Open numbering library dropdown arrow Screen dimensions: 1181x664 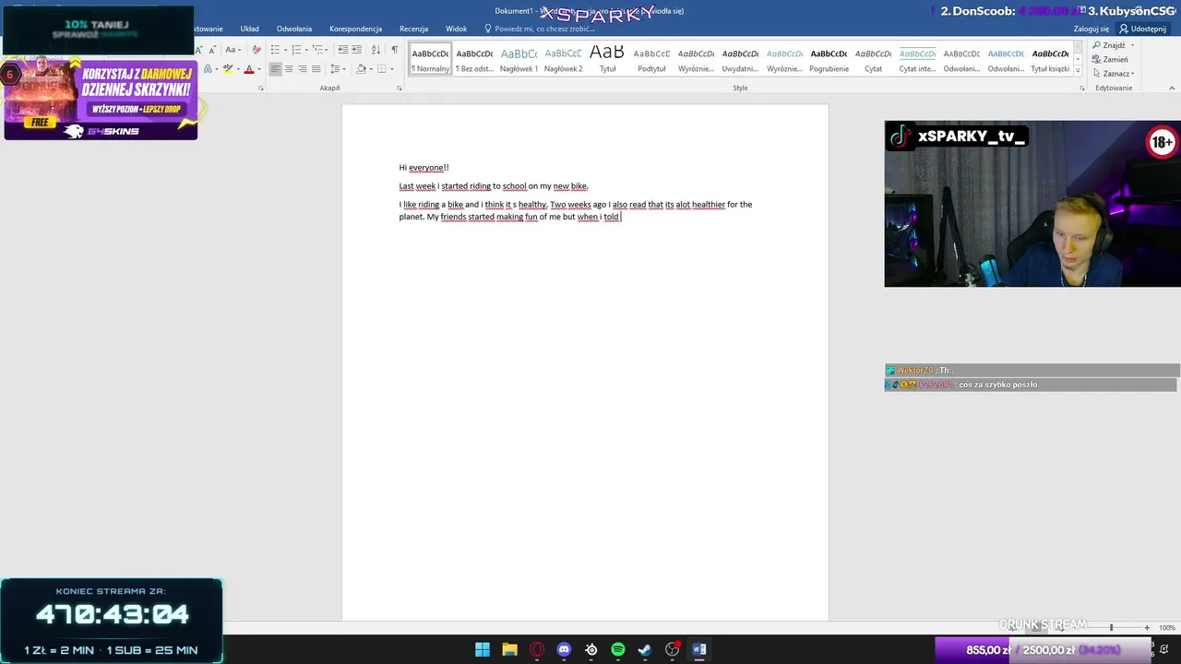point(306,50)
